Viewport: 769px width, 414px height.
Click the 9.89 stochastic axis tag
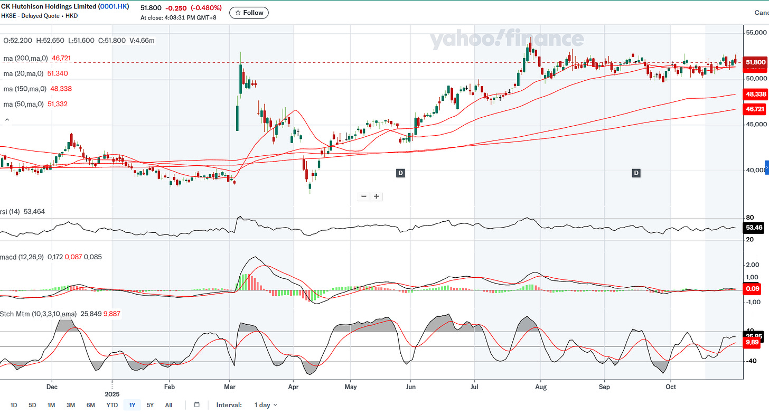coord(752,342)
